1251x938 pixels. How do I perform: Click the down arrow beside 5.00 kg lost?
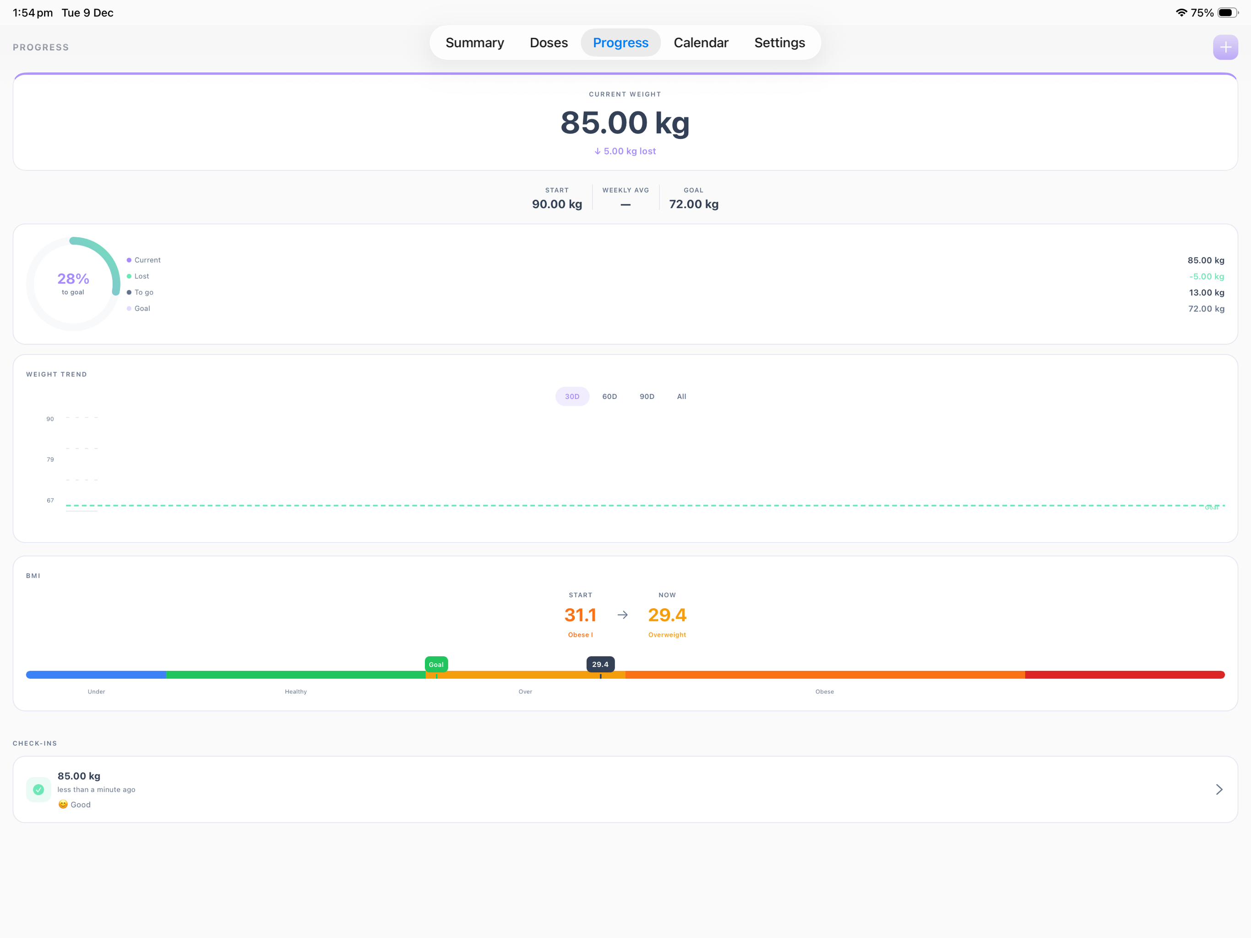[x=597, y=151]
